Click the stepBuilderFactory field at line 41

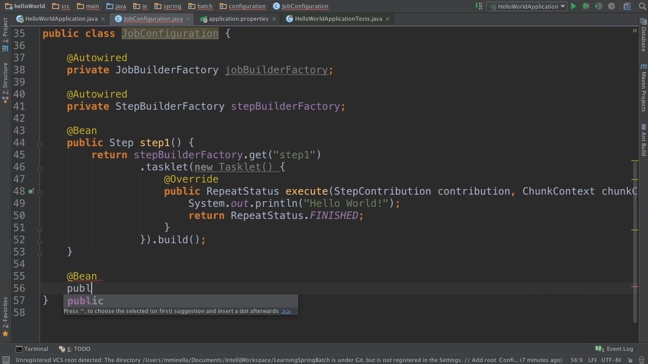(285, 106)
